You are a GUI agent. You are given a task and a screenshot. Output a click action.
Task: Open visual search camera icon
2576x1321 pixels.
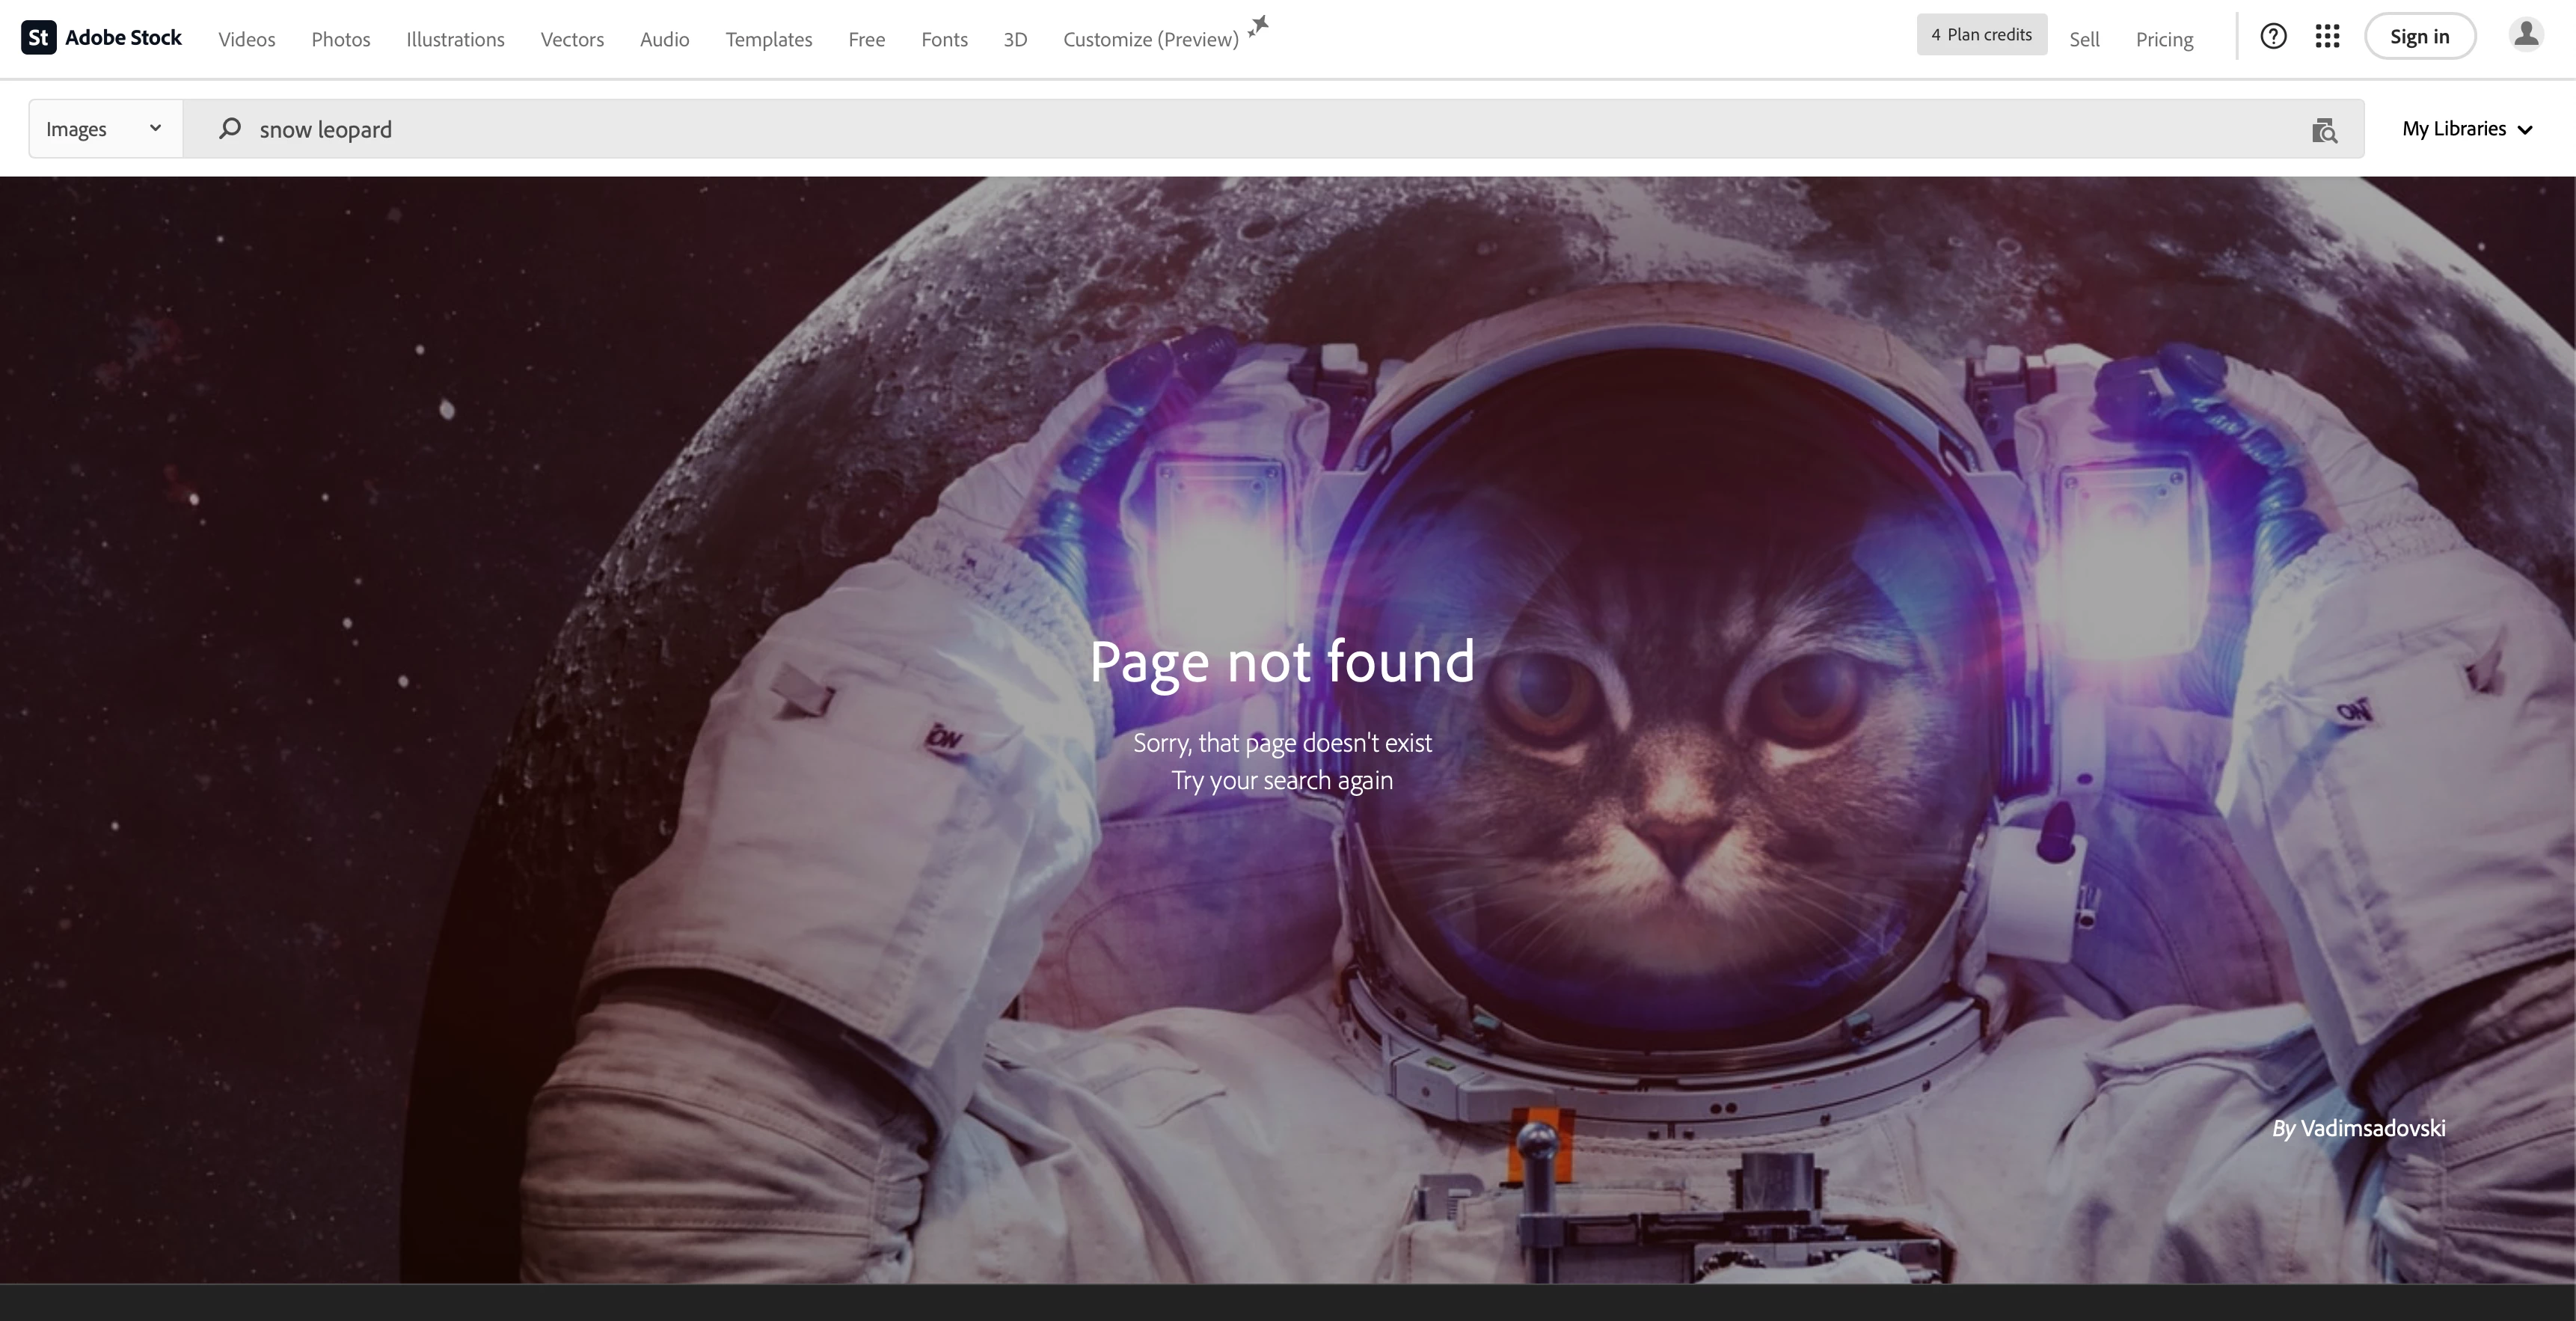pyautogui.click(x=2324, y=130)
